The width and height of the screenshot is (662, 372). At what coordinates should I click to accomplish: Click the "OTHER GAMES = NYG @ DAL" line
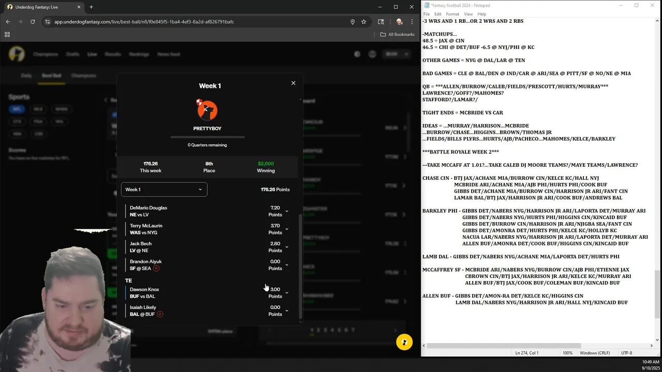tap(474, 60)
